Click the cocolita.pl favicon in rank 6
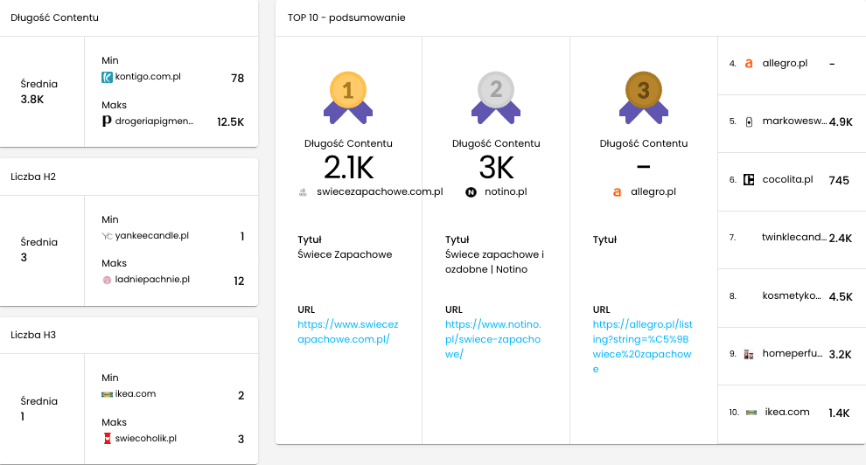 (749, 180)
